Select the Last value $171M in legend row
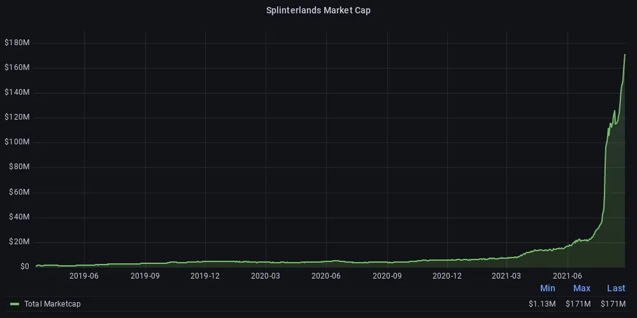Viewport: 637px width, 318px height. [x=613, y=304]
